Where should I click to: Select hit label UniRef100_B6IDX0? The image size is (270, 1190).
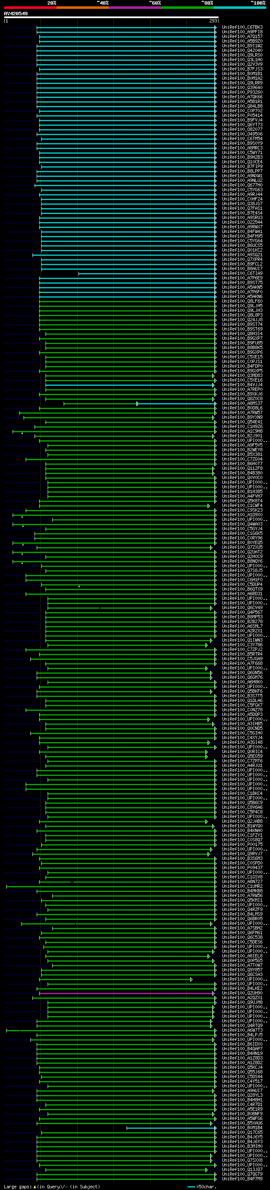pos(242,1044)
